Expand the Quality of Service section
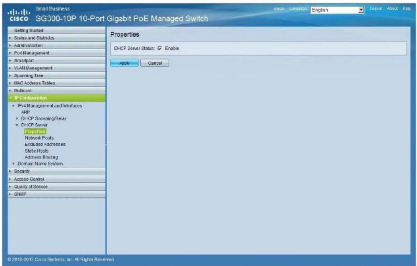This screenshot has height=266, width=417. 57,187
